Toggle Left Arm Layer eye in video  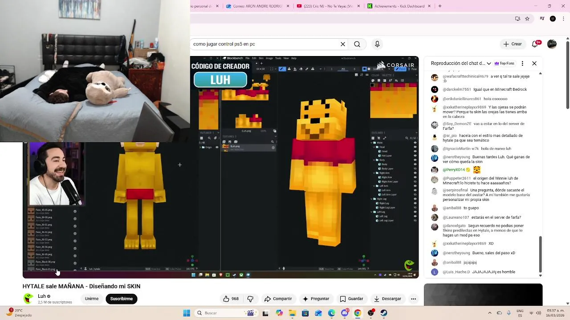tap(415, 194)
